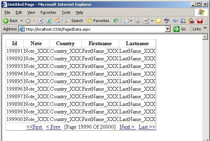The width and height of the screenshot is (210, 141).
Task: Click FirstName_XXX in row 199898
Action: click(x=100, y=104)
